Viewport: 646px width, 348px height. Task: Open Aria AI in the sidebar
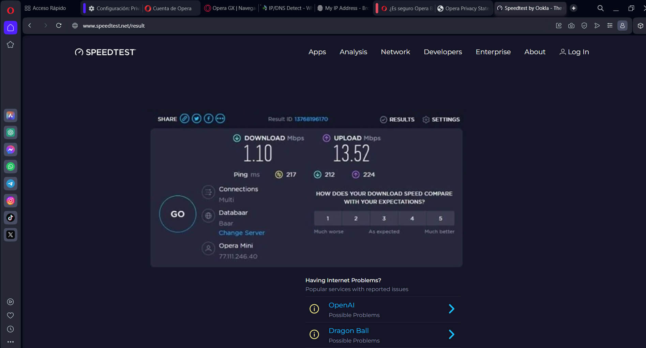(11, 116)
